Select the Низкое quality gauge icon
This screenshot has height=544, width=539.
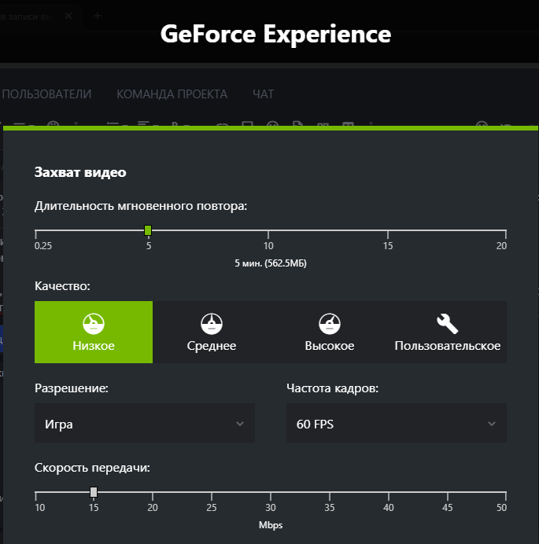(x=94, y=323)
